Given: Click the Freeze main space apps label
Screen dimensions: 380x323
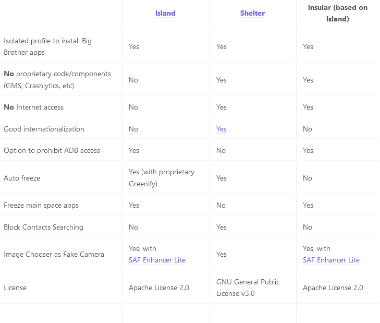Looking at the screenshot, I should tap(41, 205).
